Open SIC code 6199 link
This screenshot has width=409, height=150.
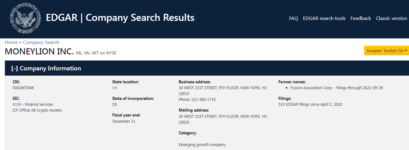point(17,105)
